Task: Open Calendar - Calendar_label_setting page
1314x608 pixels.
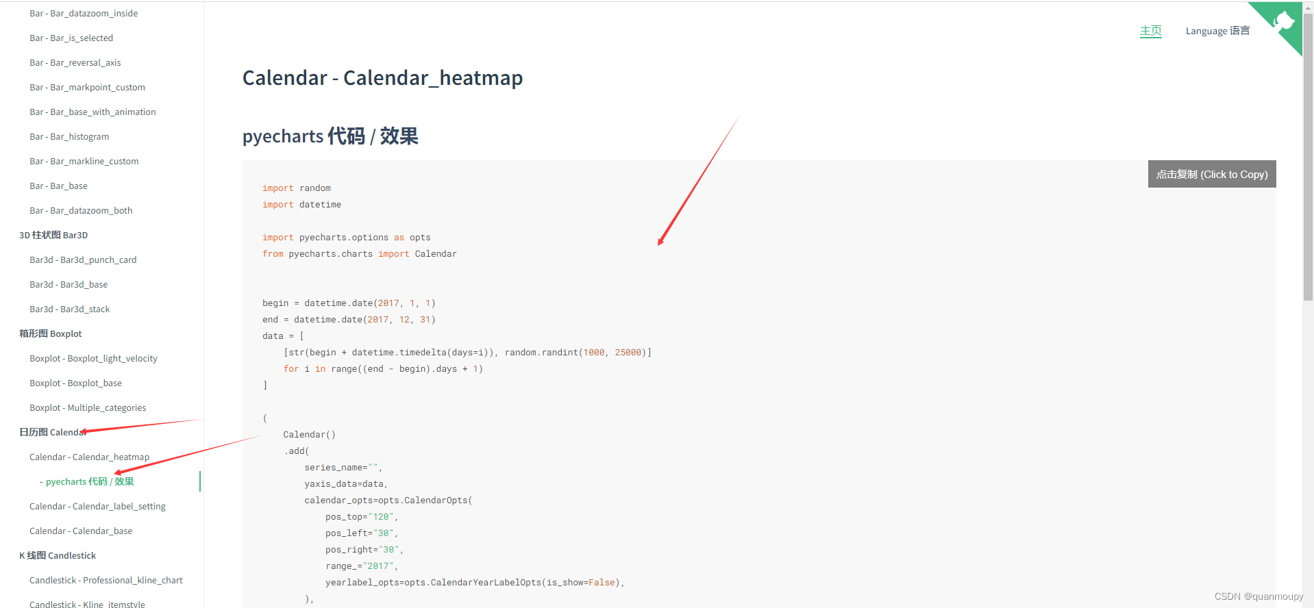Action: [x=97, y=506]
